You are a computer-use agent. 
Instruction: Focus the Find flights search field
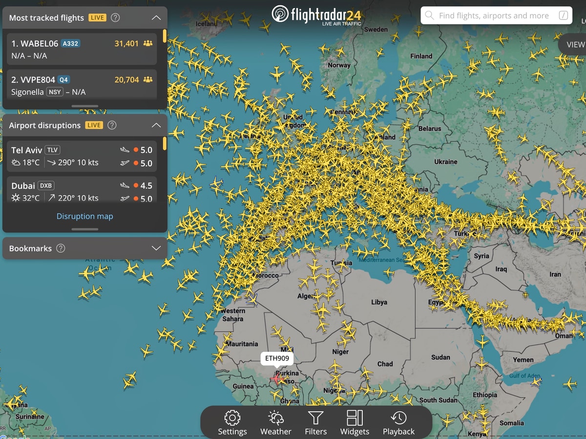tap(497, 16)
